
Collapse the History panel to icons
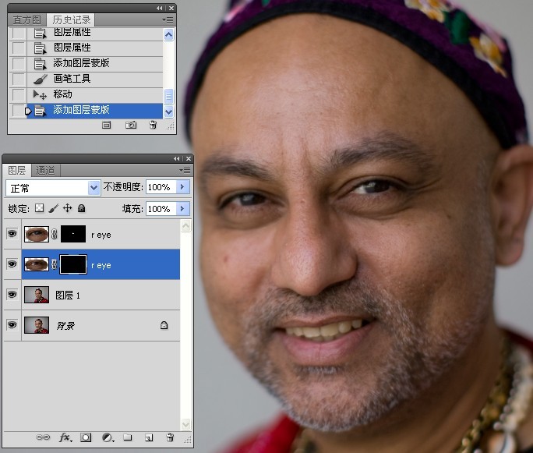160,8
